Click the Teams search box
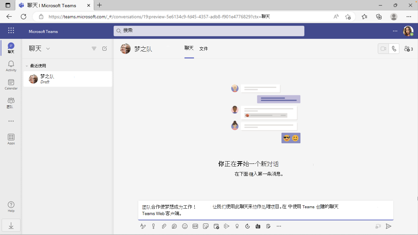 tap(209, 31)
